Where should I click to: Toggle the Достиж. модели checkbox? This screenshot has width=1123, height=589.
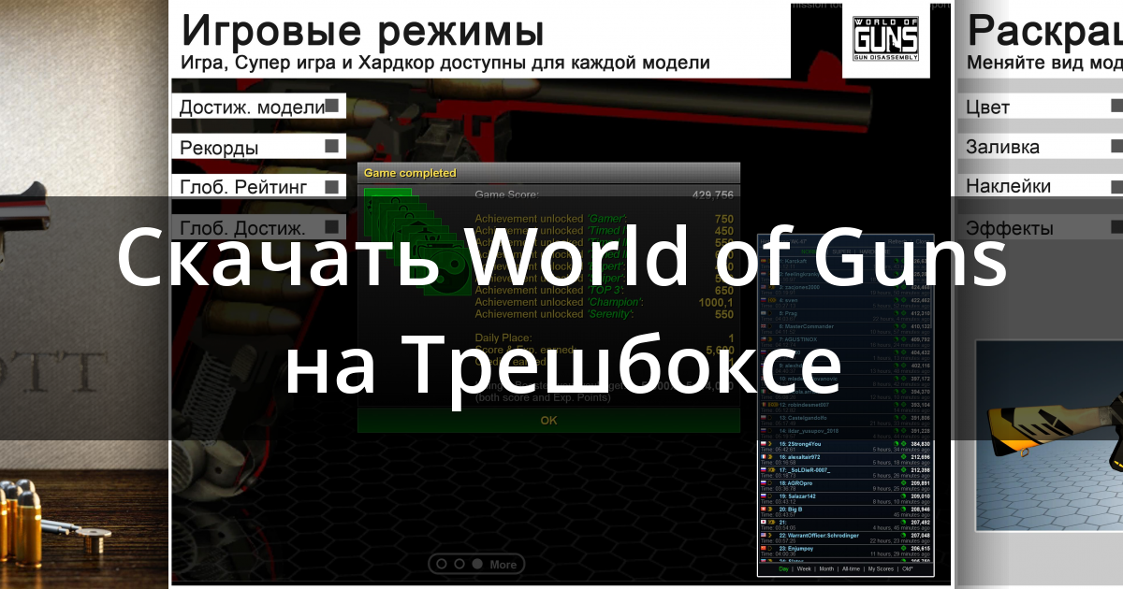tap(331, 106)
